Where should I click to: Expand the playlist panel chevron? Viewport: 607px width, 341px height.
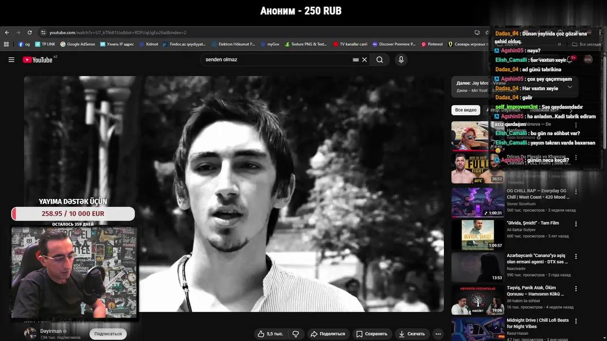pyautogui.click(x=570, y=87)
